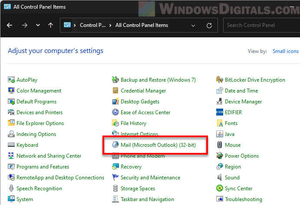Click the Mouse icon

tap(219, 145)
